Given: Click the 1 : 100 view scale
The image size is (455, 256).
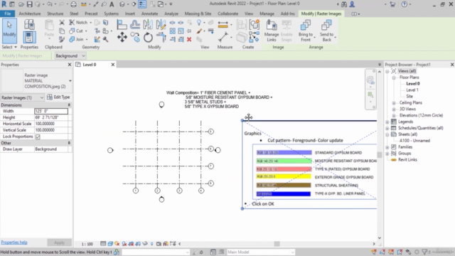Looking at the screenshot, I should (x=87, y=244).
